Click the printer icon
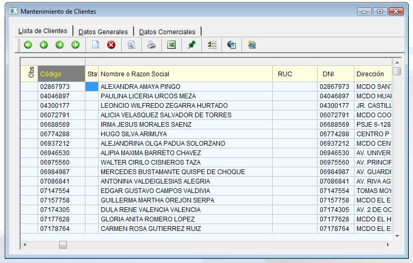 click(x=151, y=45)
